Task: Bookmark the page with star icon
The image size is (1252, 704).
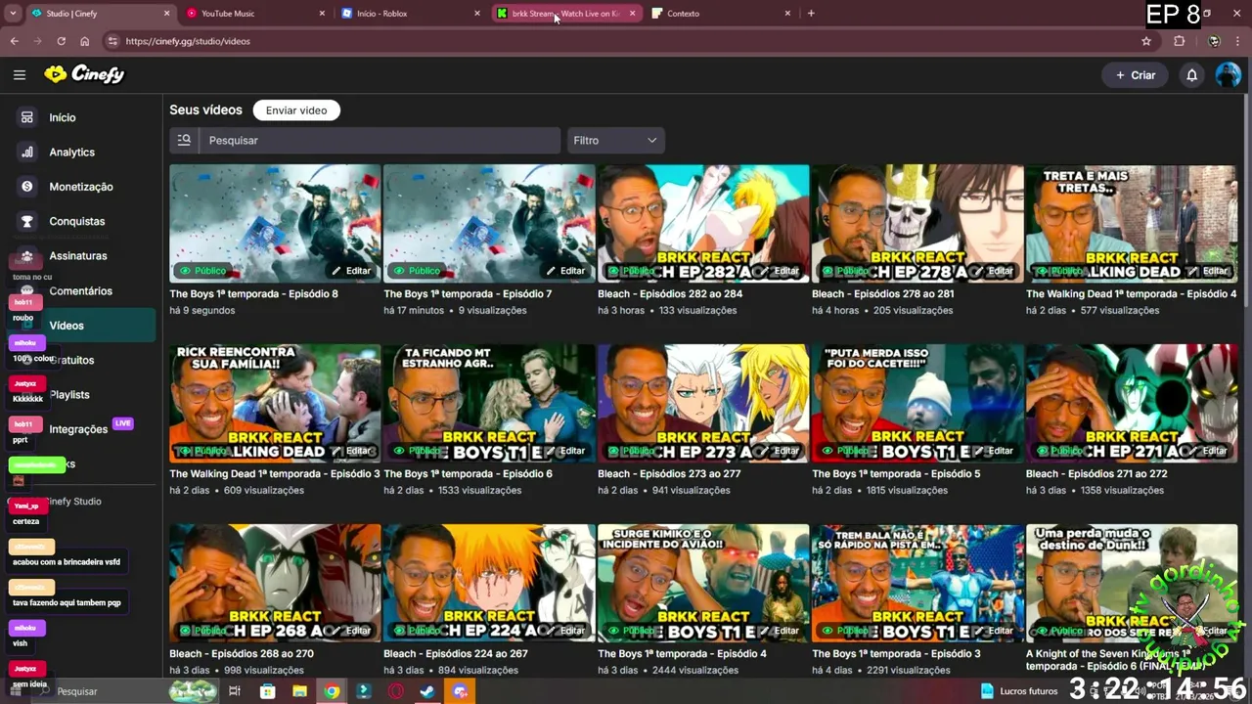Action: click(x=1146, y=41)
